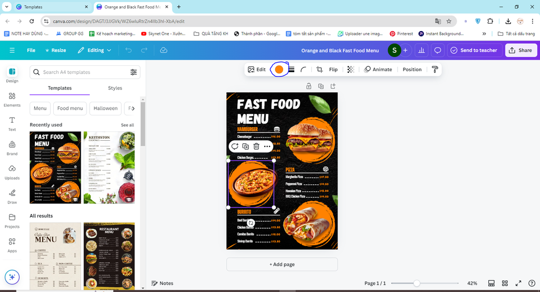The height and width of the screenshot is (292, 540).
Task: Select the crop tool
Action: pos(319,70)
